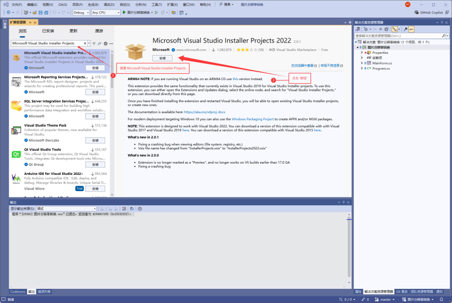Click the navigate backward arrow icon
The height and width of the screenshot is (303, 452).
click(8, 13)
